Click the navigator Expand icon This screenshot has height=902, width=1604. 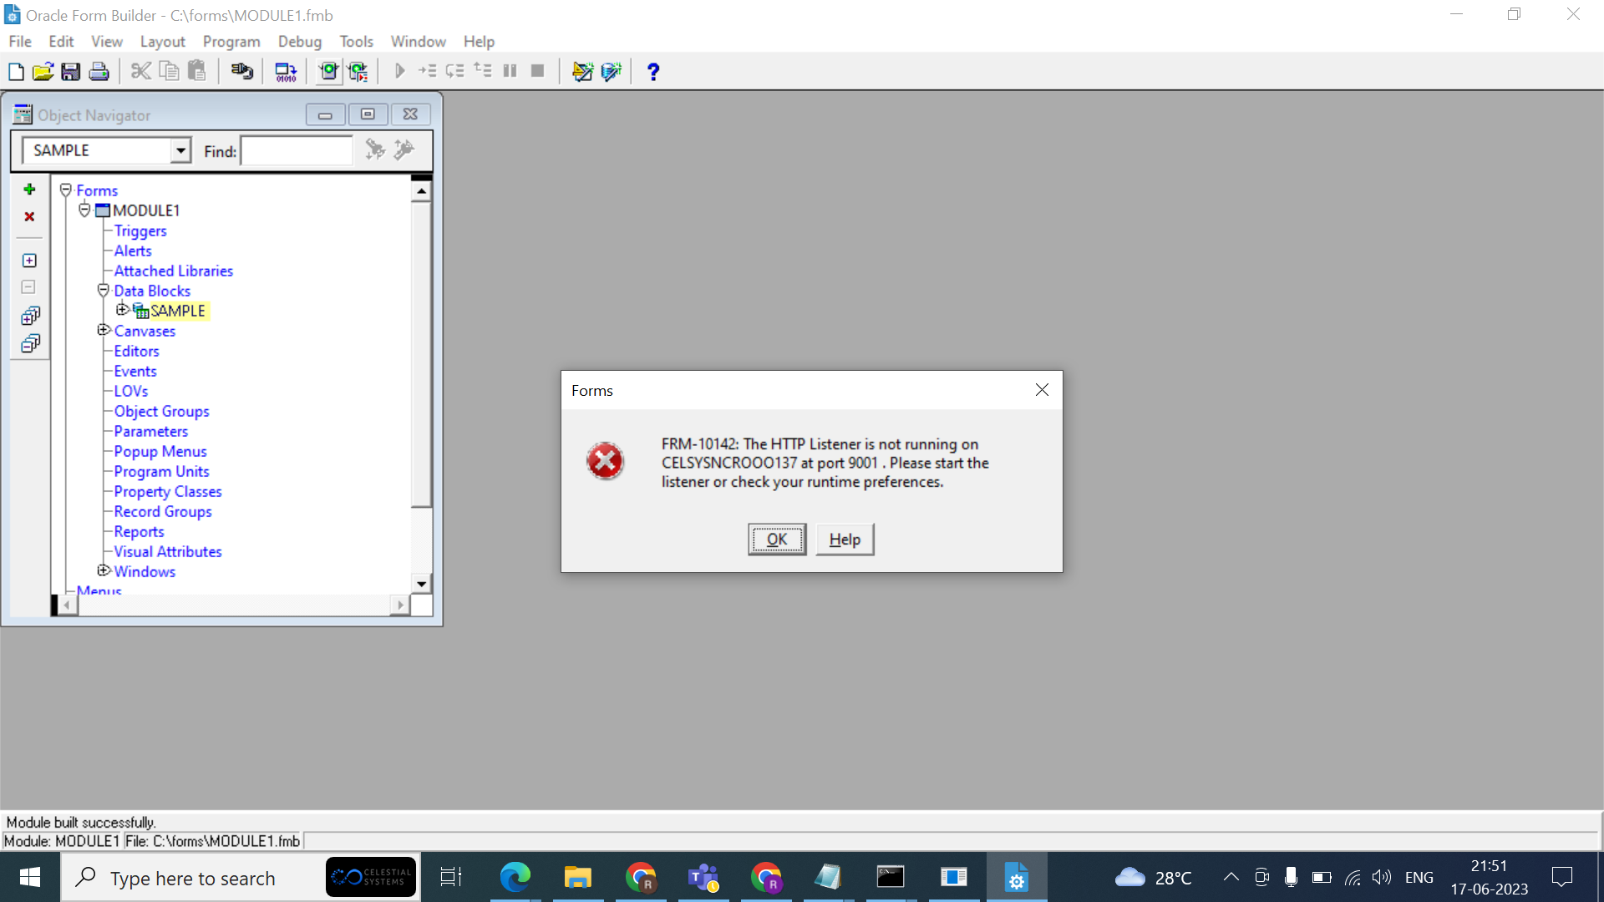pos(29,261)
